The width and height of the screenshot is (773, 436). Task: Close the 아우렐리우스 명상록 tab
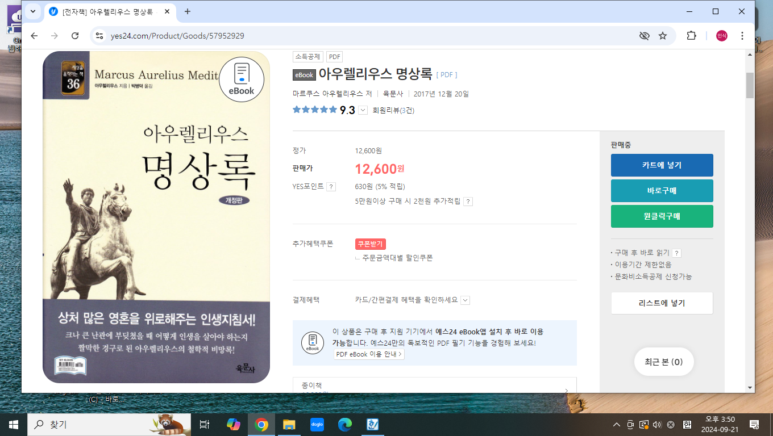(167, 11)
